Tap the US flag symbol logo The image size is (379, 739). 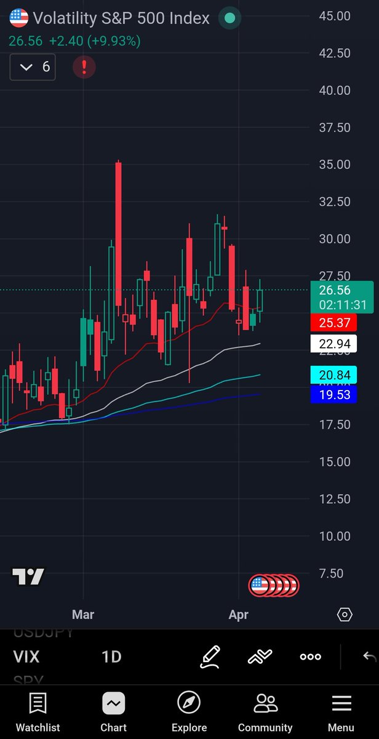[x=18, y=18]
